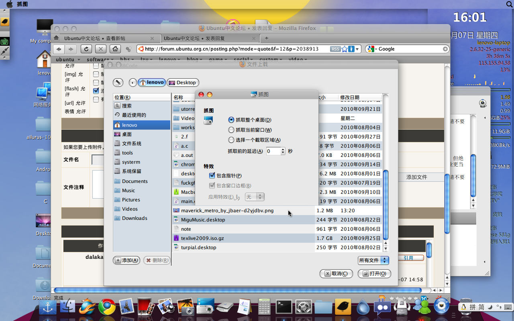Open software bookmarks toolbar menu

(100, 59)
